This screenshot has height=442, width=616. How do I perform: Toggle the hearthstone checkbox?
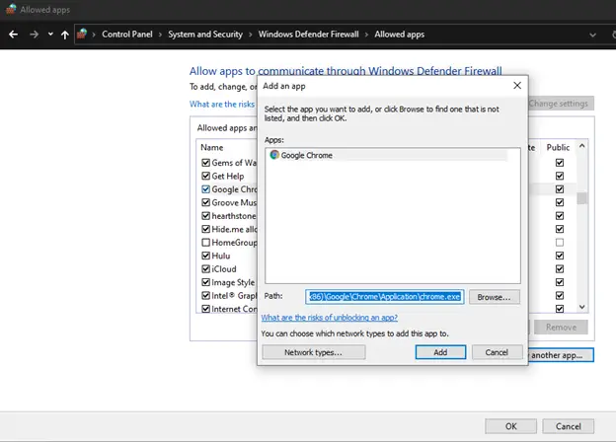click(206, 216)
